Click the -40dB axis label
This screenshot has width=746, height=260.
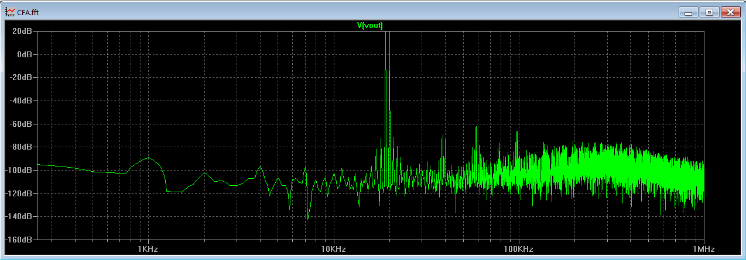(20, 100)
